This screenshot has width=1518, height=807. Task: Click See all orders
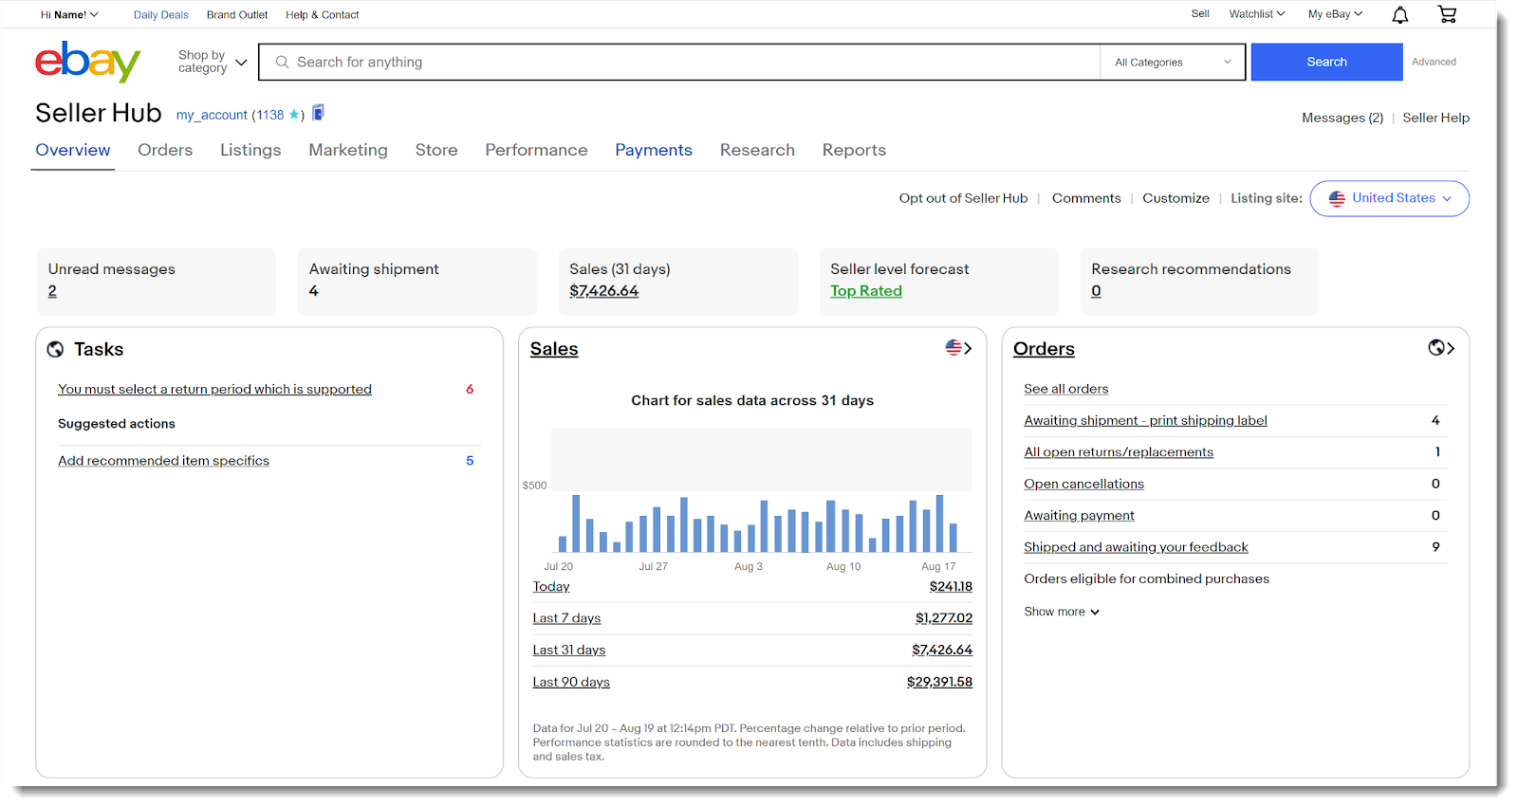tap(1065, 389)
